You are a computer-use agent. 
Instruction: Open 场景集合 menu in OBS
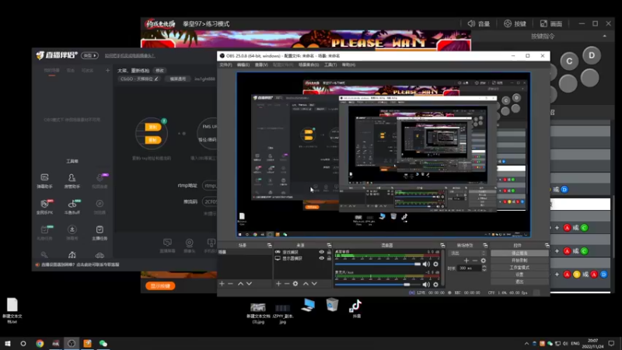tap(309, 65)
